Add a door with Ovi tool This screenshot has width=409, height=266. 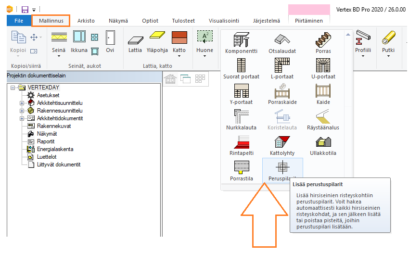[x=110, y=42]
